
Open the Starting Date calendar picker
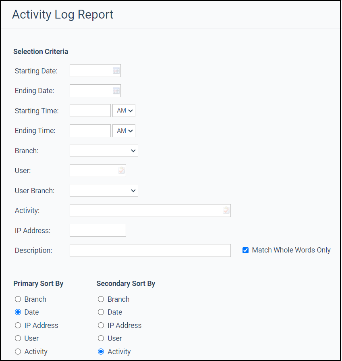point(116,70)
